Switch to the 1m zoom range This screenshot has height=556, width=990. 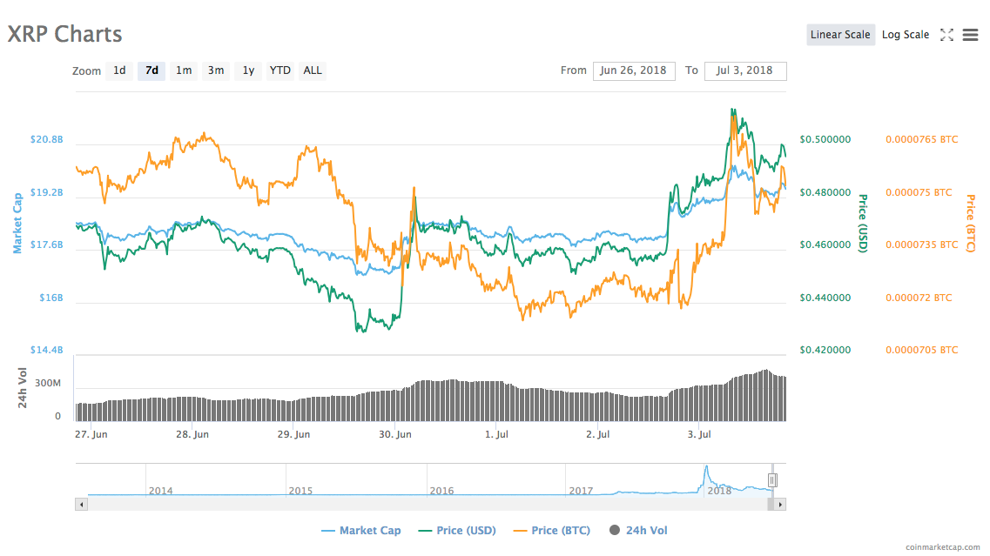(184, 70)
